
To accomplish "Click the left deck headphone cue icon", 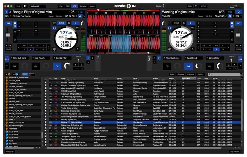I will coord(15,32).
